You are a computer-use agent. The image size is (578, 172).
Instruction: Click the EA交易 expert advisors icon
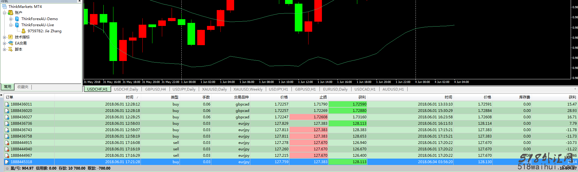click(11, 43)
